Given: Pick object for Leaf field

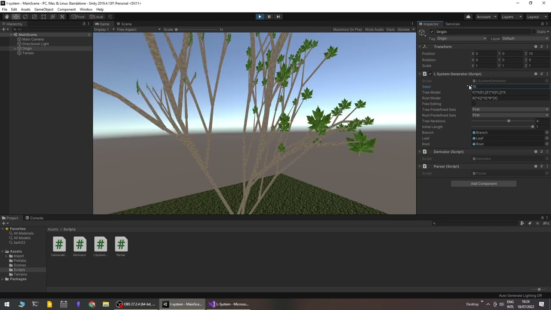Looking at the screenshot, I should 547,138.
